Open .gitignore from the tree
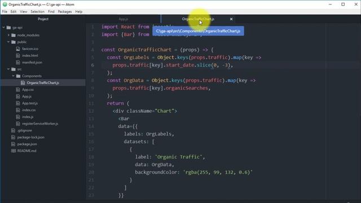 pos(24,130)
